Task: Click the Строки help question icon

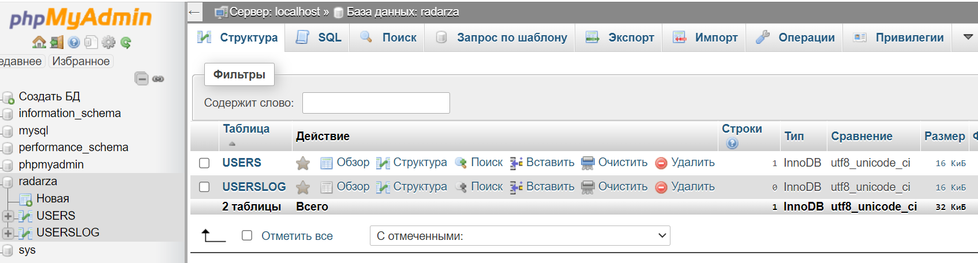Action: click(x=732, y=143)
